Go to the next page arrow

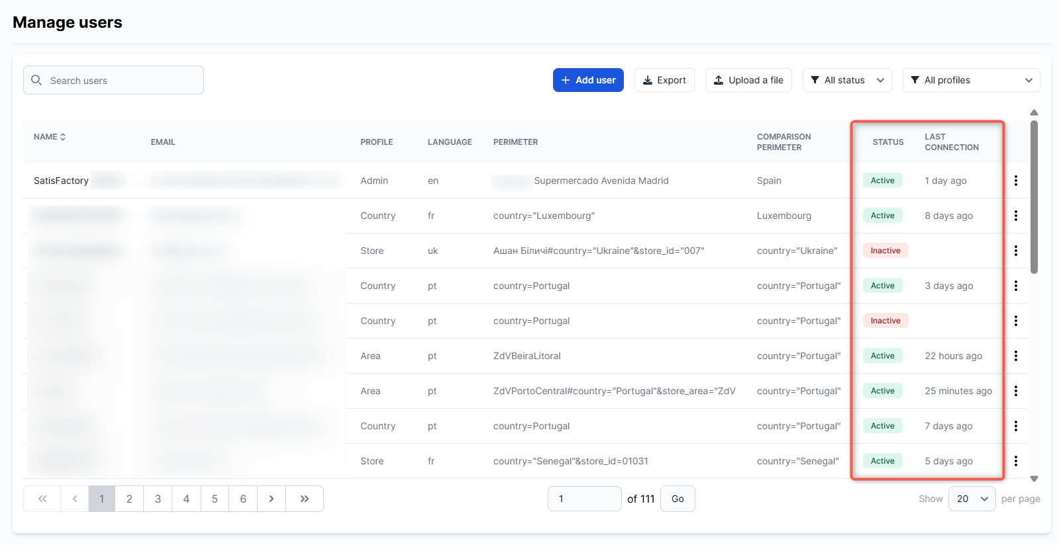[x=272, y=499]
